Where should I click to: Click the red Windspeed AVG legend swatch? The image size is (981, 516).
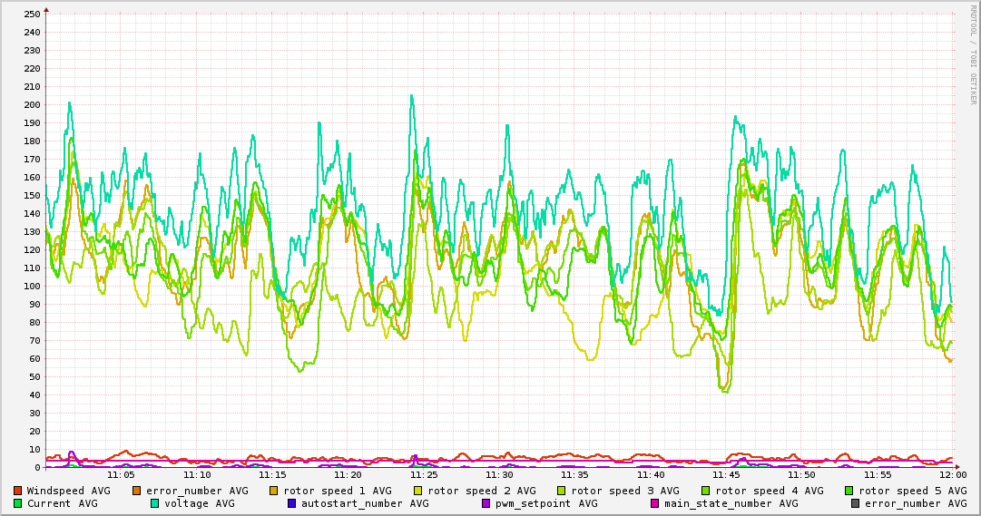pyautogui.click(x=17, y=491)
